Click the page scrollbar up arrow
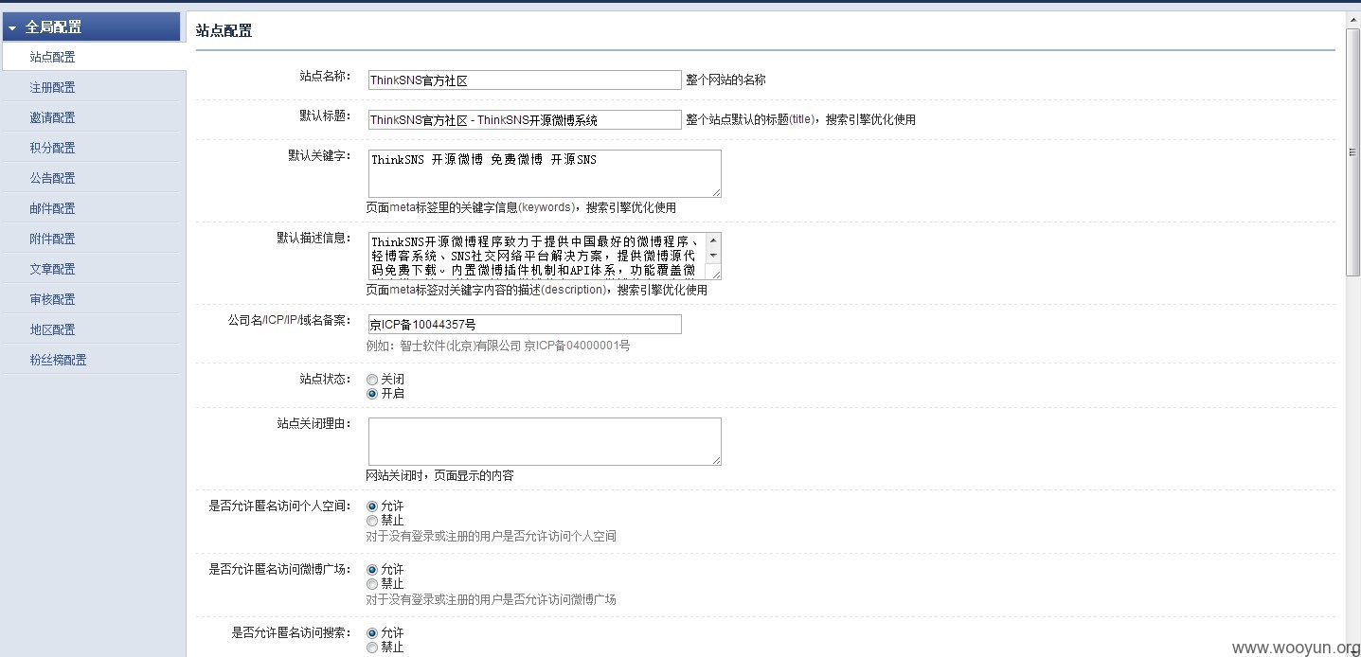1361x657 pixels. (1353, 19)
